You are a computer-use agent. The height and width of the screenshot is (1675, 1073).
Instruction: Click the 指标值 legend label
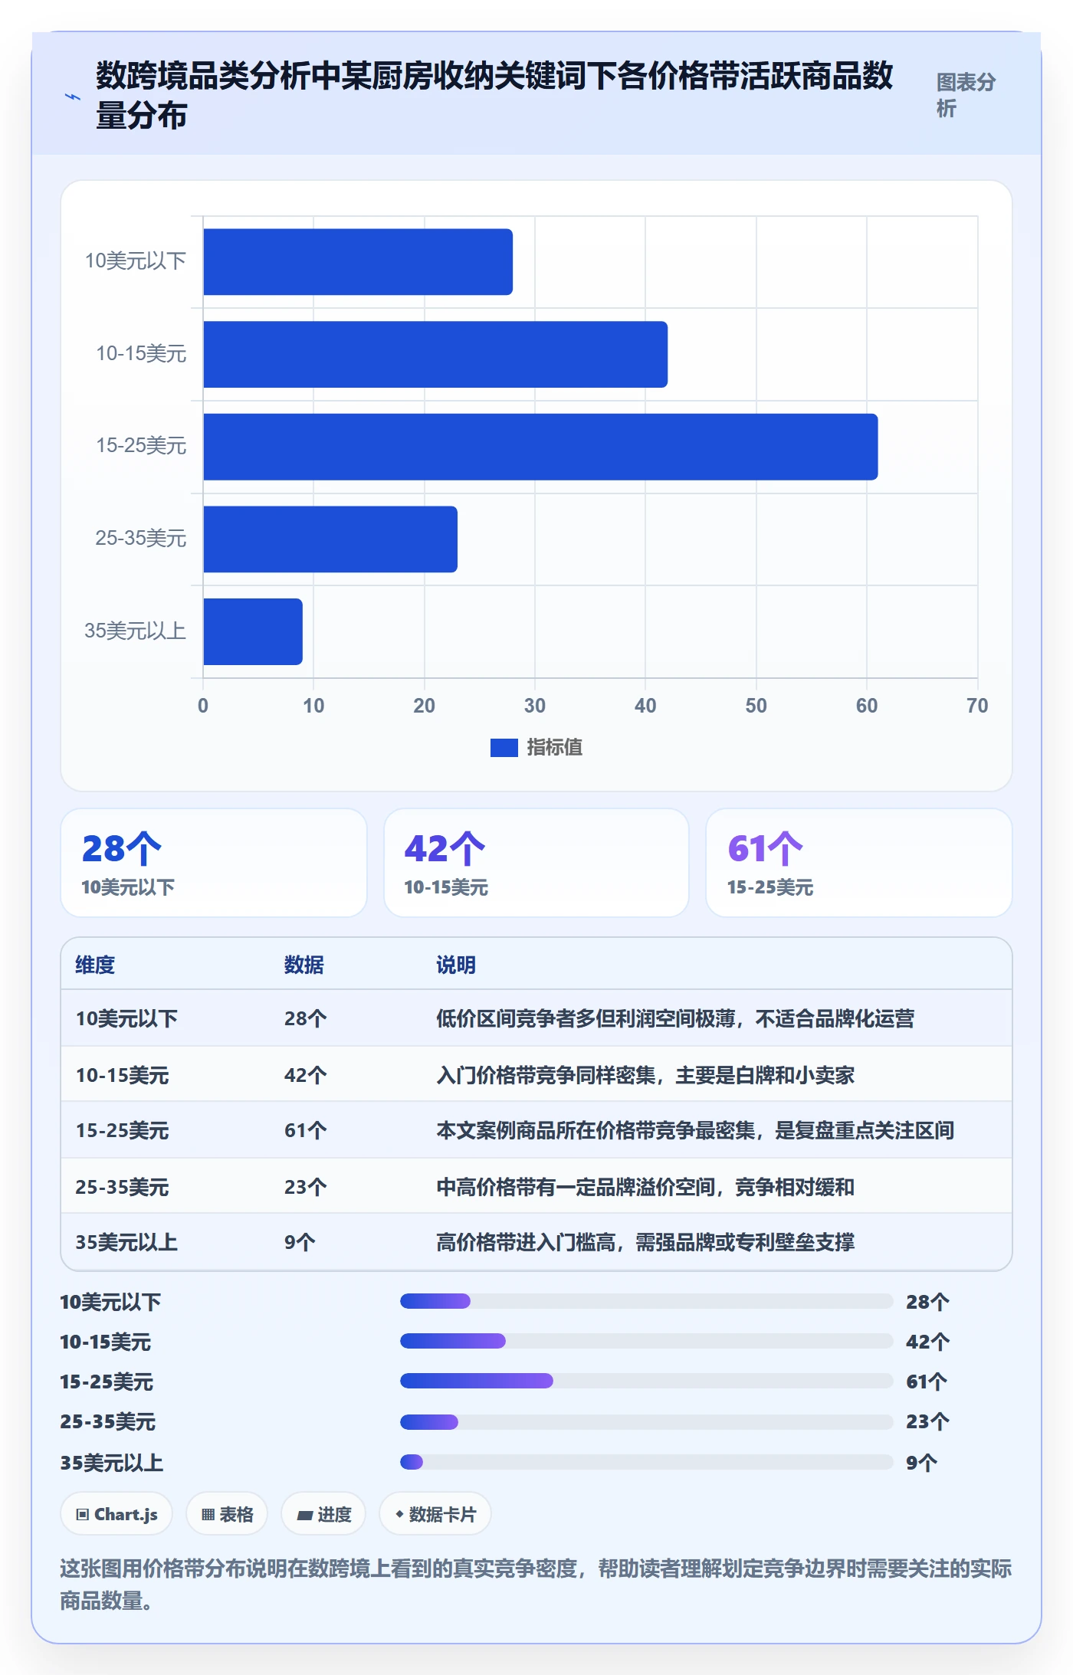coord(554,747)
